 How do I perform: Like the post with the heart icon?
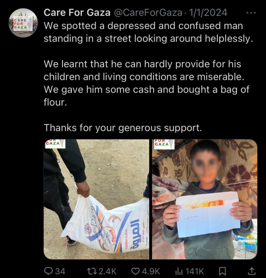135,271
